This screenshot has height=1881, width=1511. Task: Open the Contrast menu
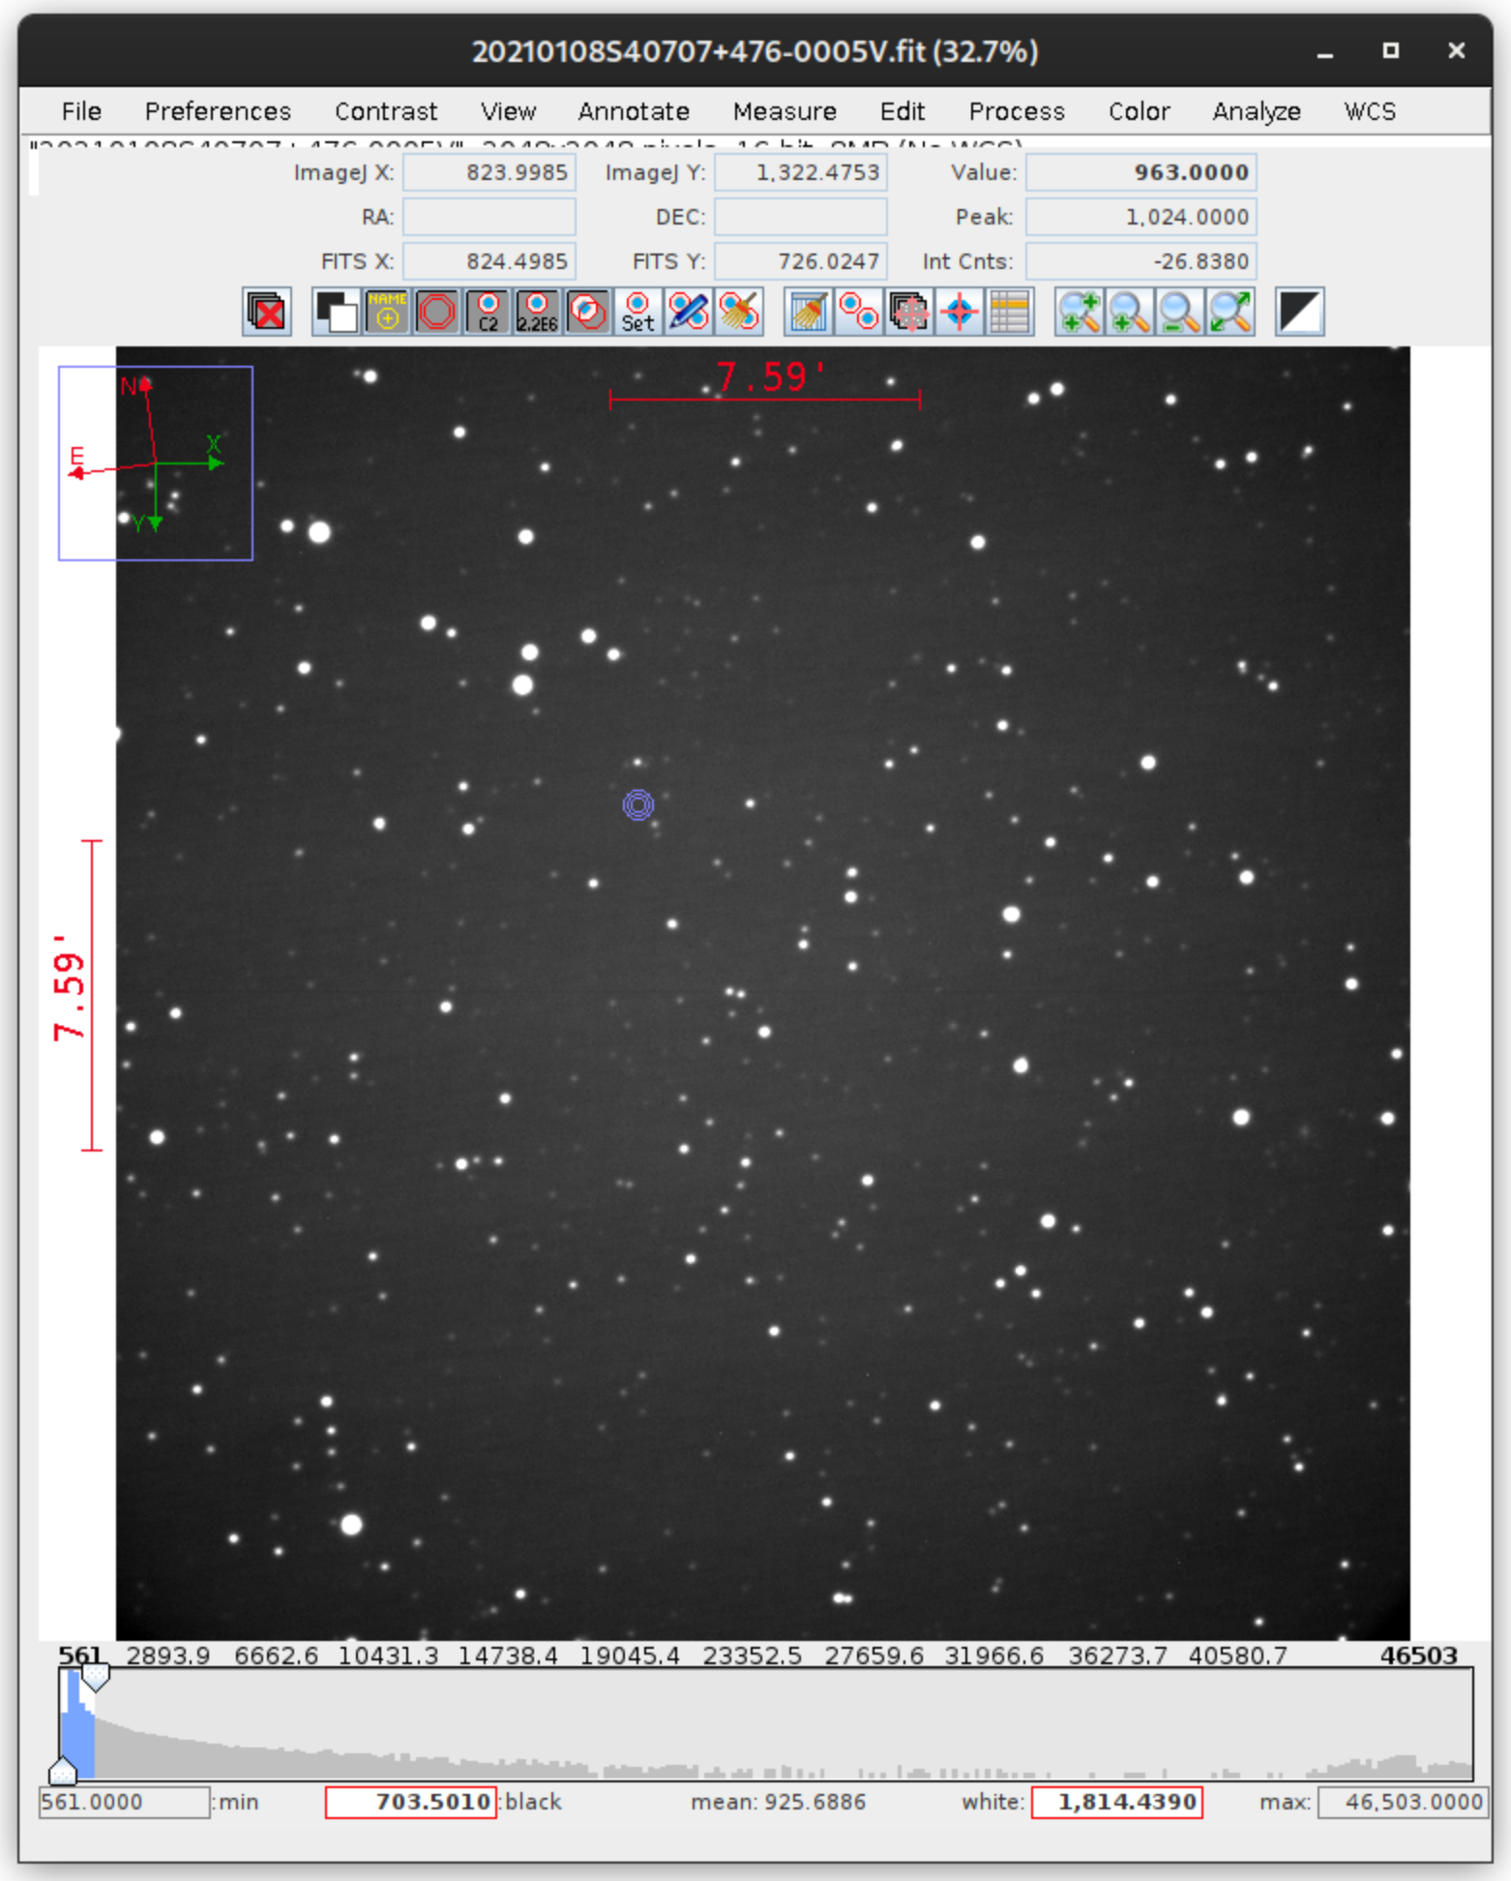coord(385,111)
